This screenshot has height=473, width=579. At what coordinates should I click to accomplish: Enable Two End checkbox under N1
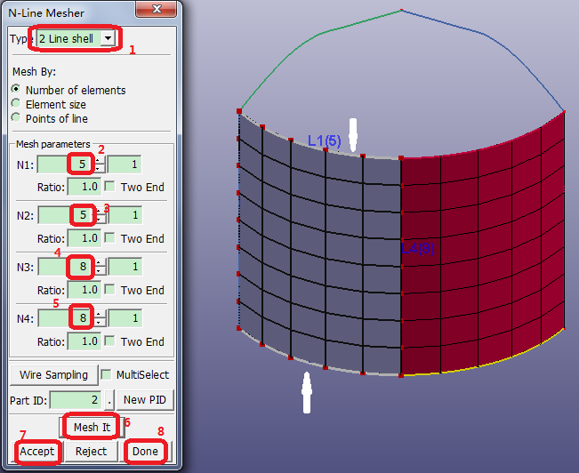[x=110, y=187]
